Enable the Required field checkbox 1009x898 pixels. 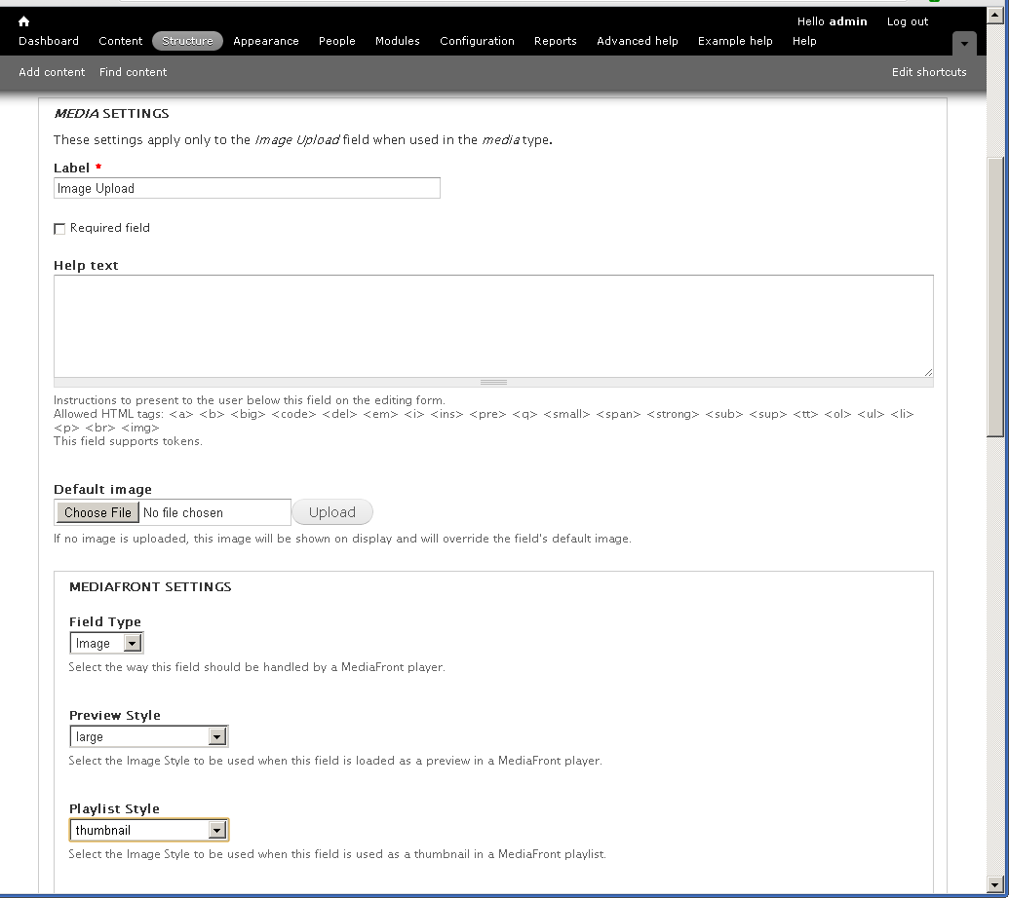click(x=59, y=228)
